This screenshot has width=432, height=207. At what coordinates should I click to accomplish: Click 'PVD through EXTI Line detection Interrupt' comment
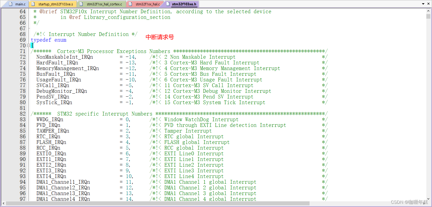[225, 125]
